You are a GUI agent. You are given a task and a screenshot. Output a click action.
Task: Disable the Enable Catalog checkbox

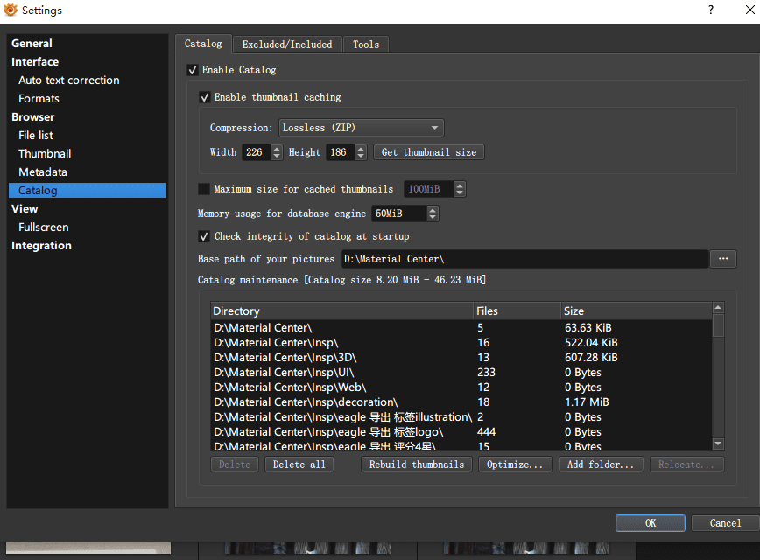click(193, 70)
